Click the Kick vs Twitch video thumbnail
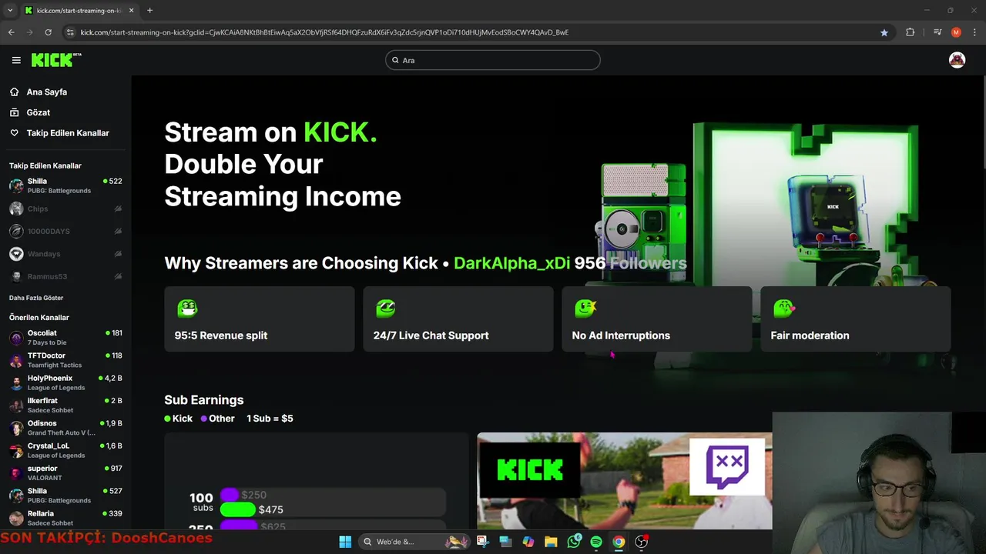Image resolution: width=986 pixels, height=554 pixels. pyautogui.click(x=624, y=481)
